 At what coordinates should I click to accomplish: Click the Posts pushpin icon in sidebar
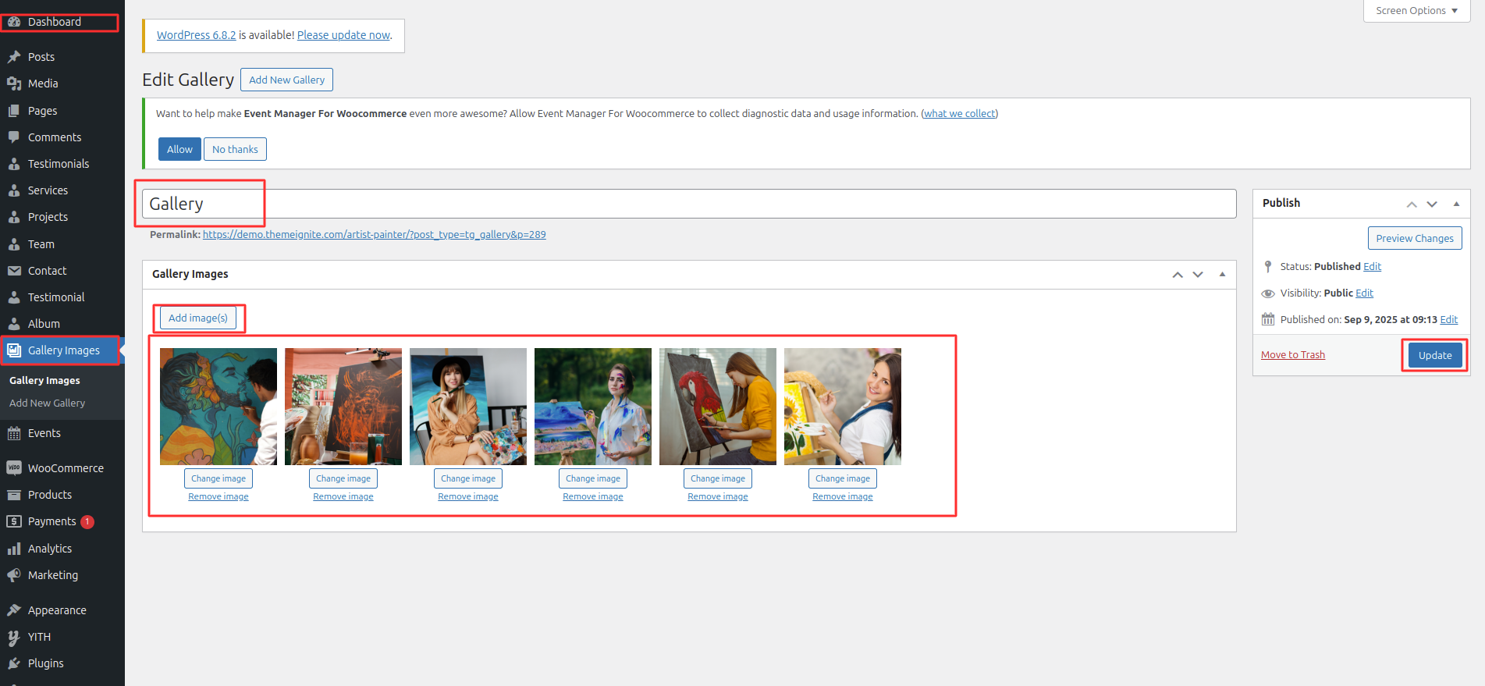coord(14,57)
